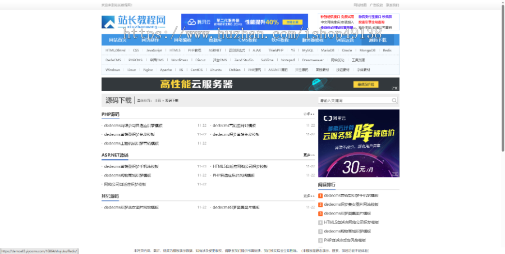Open the 联系我们 top link
Viewport: 505px width, 254px height.
[x=393, y=5]
